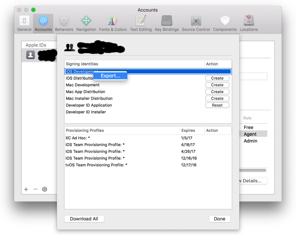Click Create for Mac Installer Distribution

(x=217, y=98)
